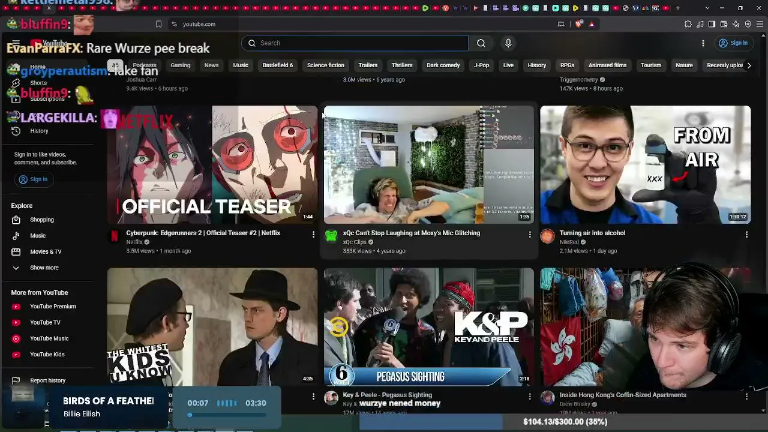Open the xQc Can't Stop Laughing video thumbnail
This screenshot has width=768, height=432.
pyautogui.click(x=428, y=164)
